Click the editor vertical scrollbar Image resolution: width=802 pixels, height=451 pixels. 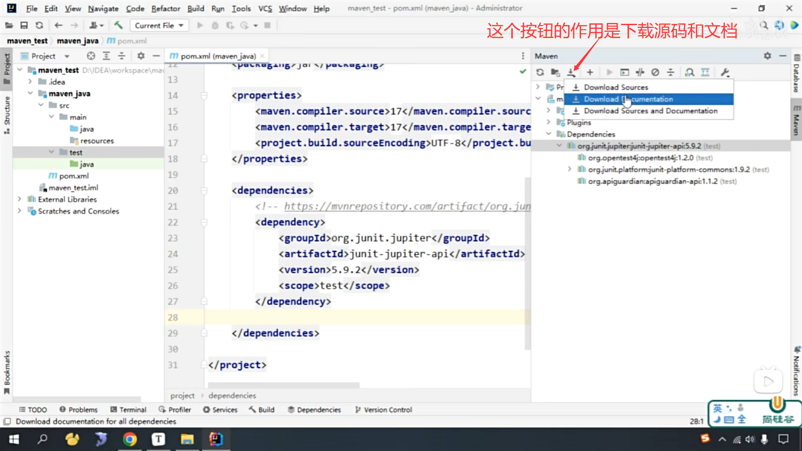tap(528, 263)
